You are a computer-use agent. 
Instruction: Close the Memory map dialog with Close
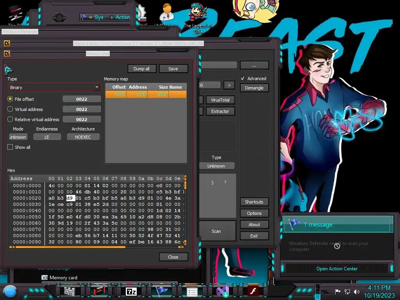click(173, 257)
